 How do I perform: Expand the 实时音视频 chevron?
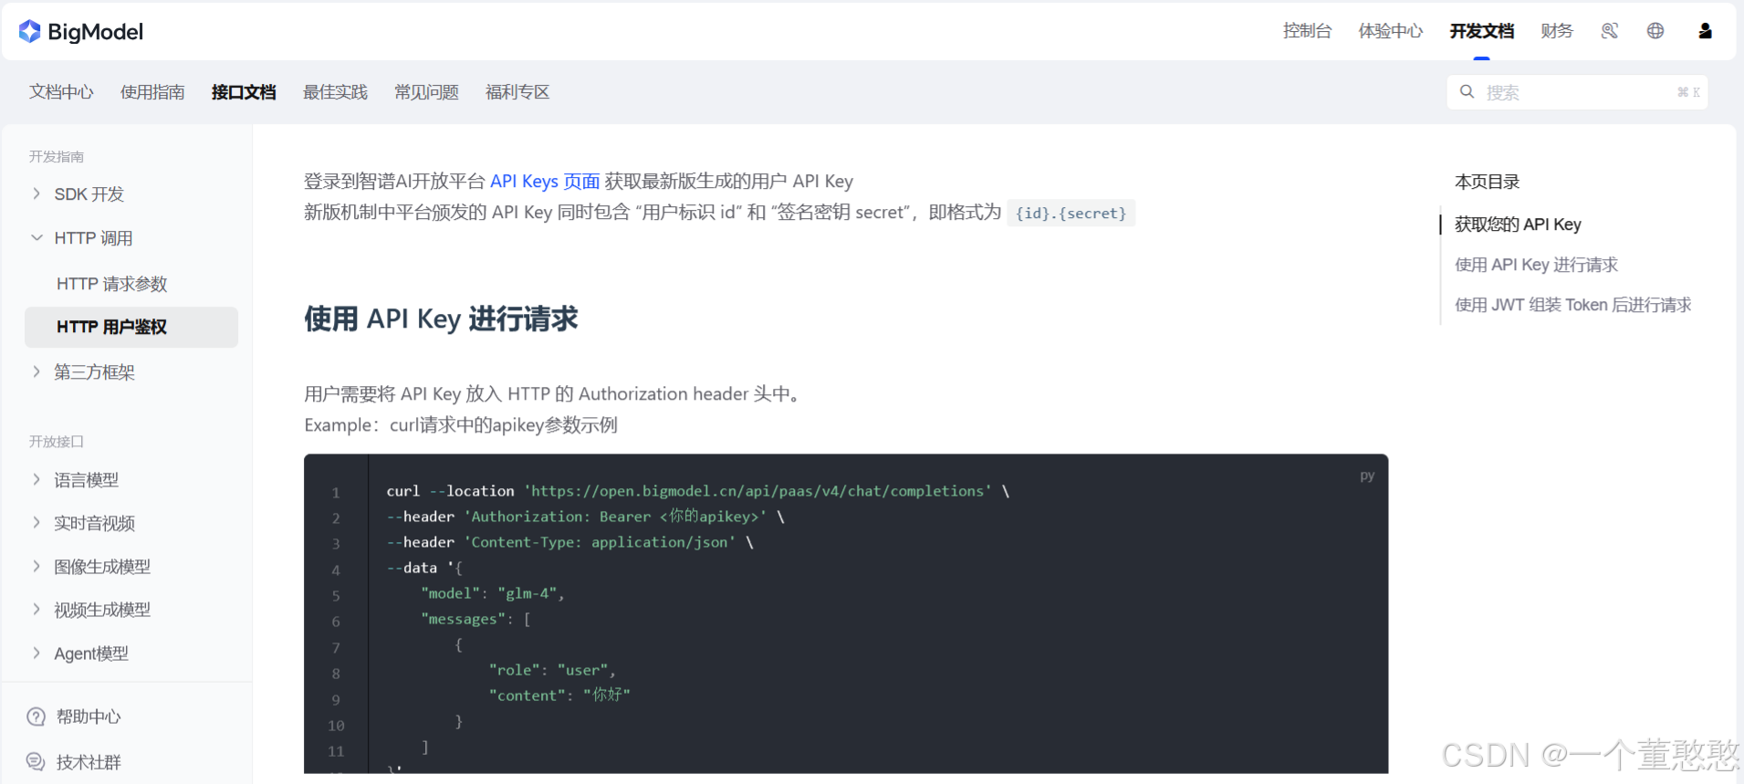[37, 523]
